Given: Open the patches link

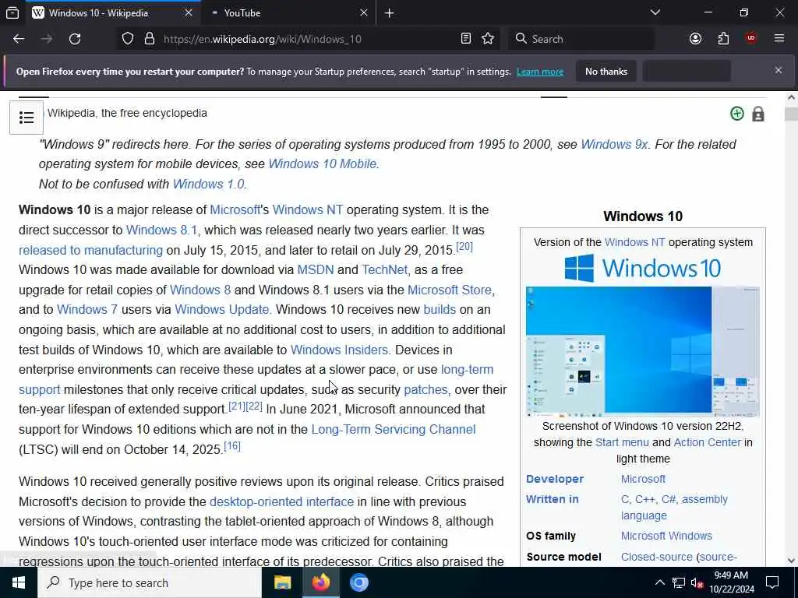Looking at the screenshot, I should coord(425,389).
